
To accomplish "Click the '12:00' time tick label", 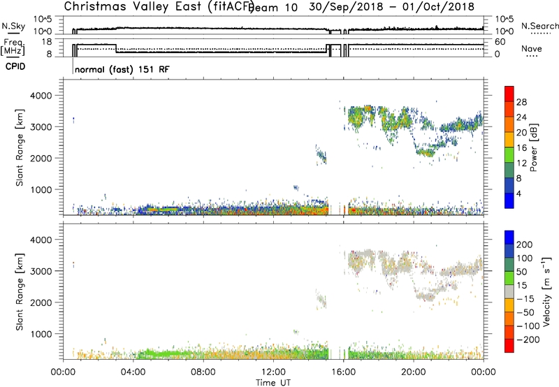I will pyautogui.click(x=273, y=372).
